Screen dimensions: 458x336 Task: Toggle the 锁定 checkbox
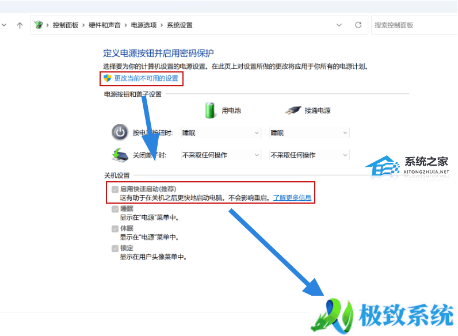click(115, 249)
